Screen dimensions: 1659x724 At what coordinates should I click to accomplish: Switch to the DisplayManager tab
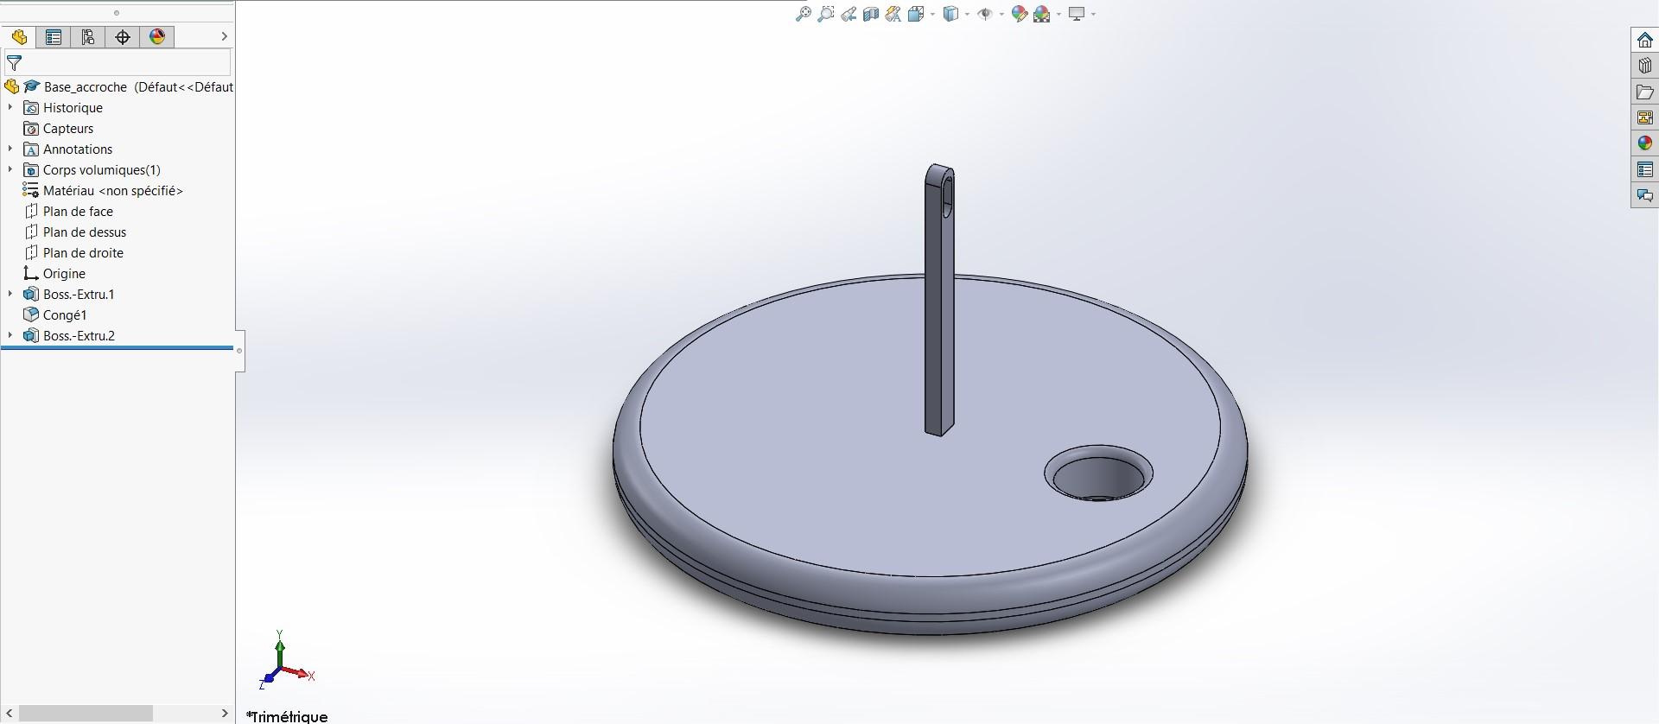point(157,37)
